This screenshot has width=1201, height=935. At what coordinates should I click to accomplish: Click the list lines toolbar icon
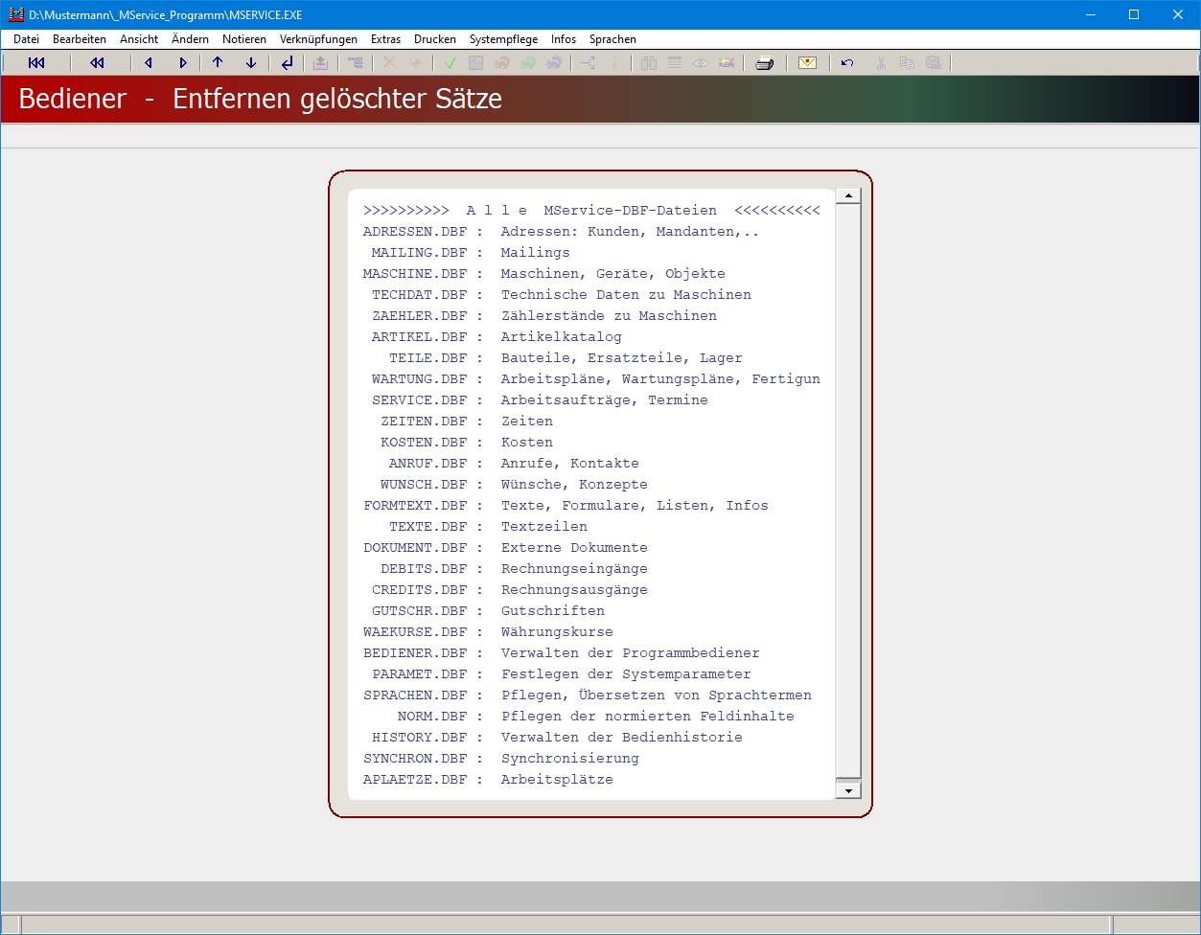coord(675,63)
